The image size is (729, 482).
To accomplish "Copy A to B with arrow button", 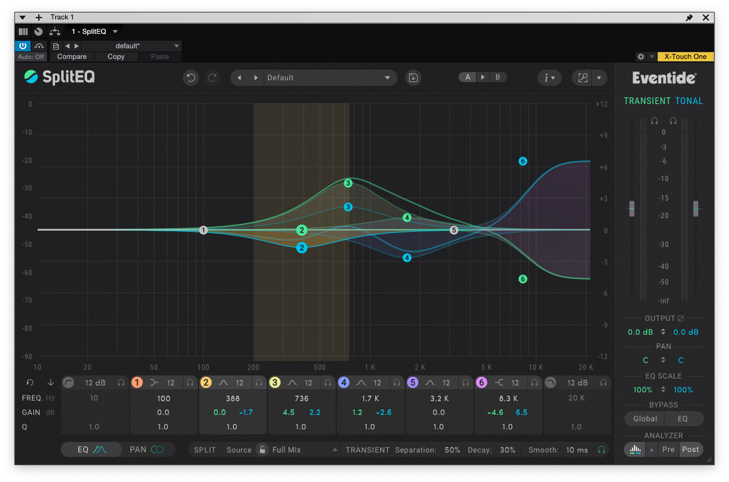I will pos(483,77).
